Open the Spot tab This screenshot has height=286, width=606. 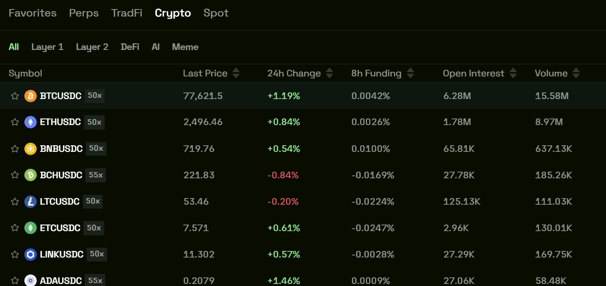tap(216, 13)
